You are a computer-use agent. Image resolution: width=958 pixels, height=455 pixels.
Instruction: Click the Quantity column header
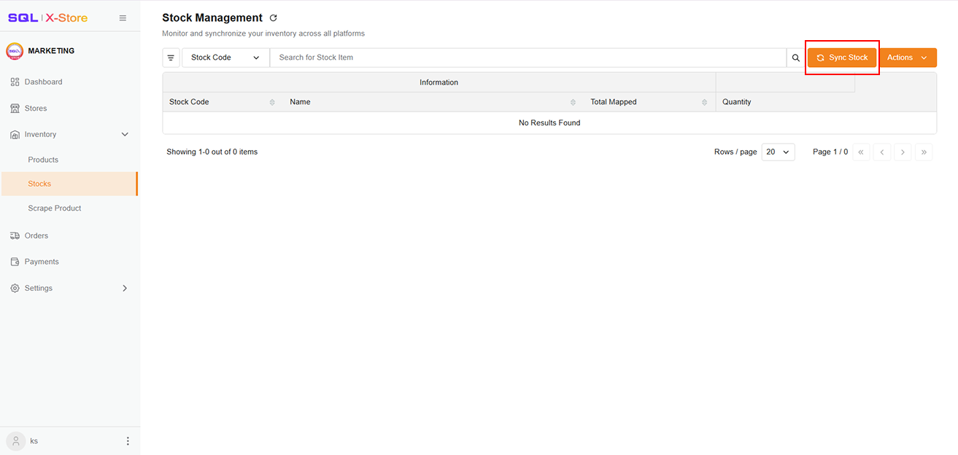(x=737, y=102)
